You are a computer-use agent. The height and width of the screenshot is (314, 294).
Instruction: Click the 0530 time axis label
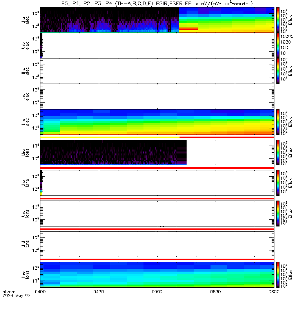(x=215, y=292)
